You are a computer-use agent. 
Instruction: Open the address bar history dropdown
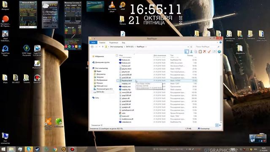click(x=188, y=47)
